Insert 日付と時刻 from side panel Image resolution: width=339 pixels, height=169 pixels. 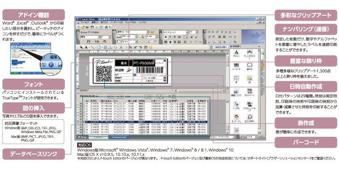249,119
